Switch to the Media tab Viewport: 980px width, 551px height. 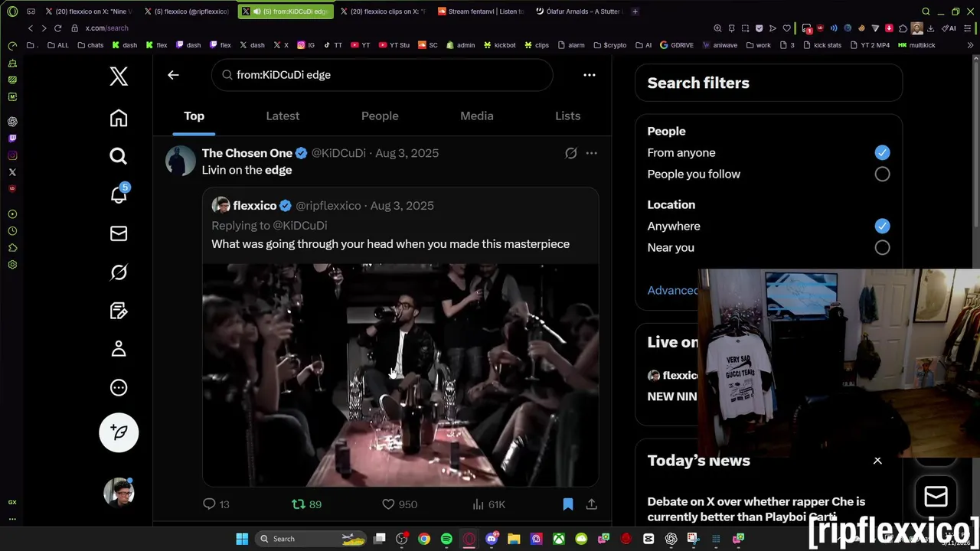click(476, 116)
